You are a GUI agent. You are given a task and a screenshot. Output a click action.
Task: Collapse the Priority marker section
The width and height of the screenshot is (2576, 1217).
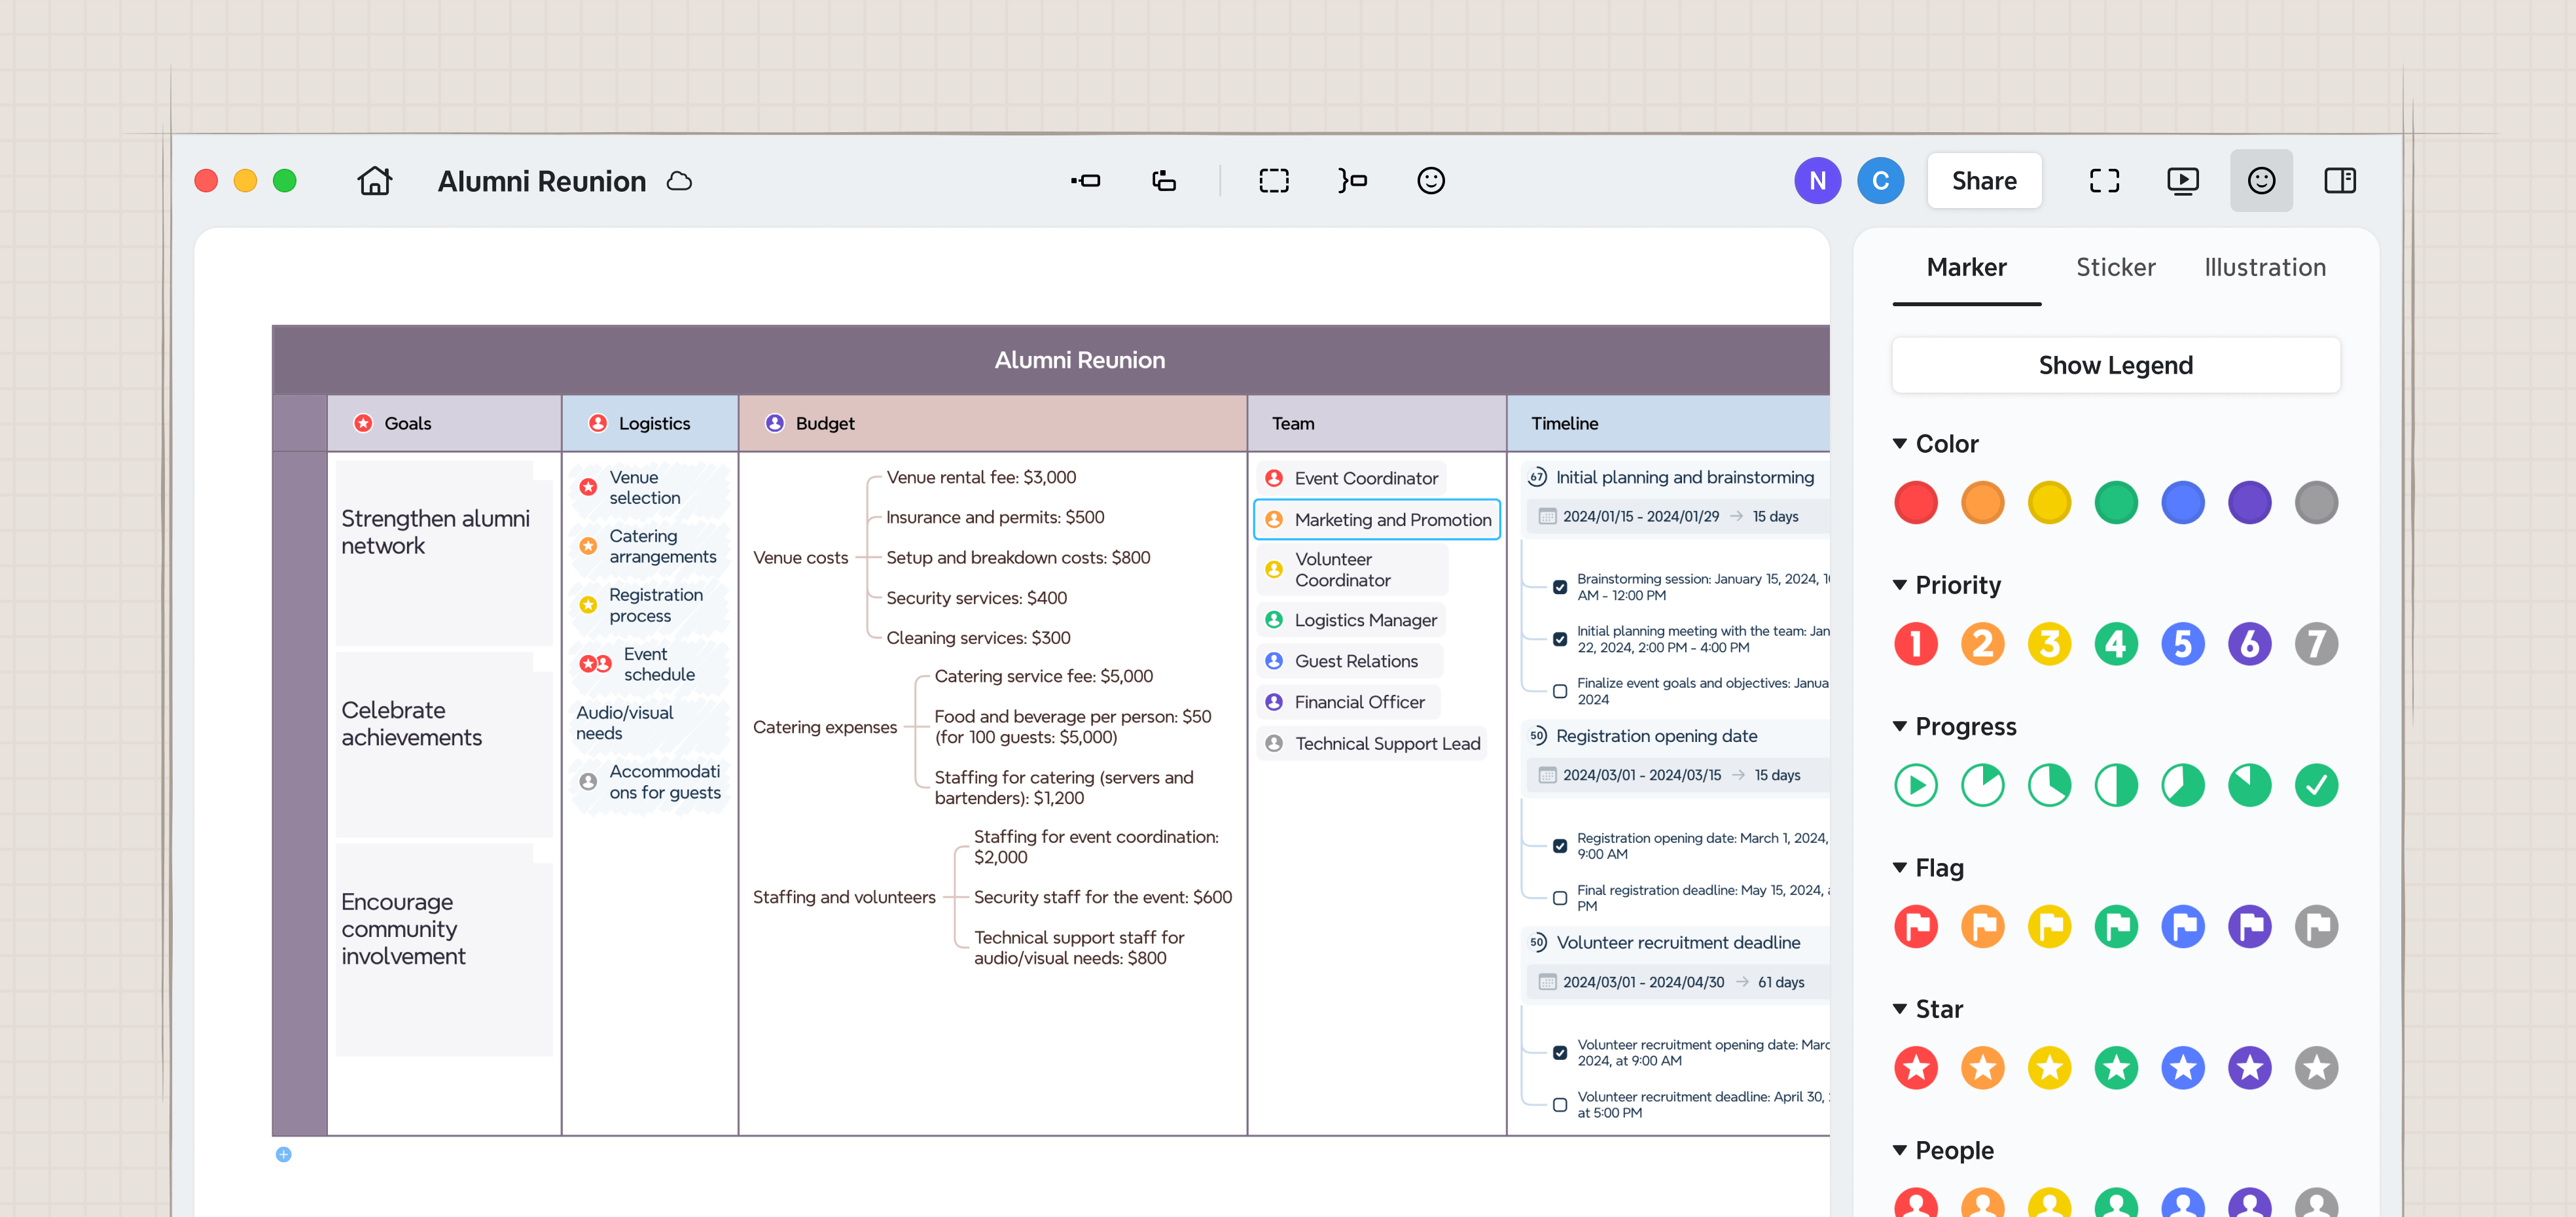1899,585
